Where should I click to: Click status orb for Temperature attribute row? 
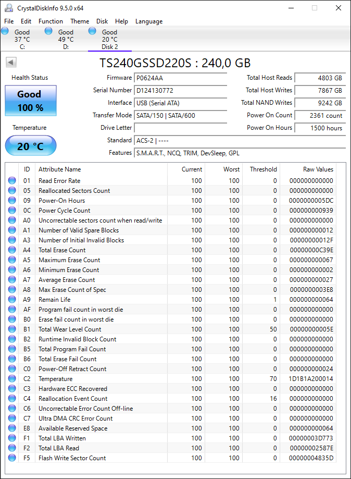12,378
